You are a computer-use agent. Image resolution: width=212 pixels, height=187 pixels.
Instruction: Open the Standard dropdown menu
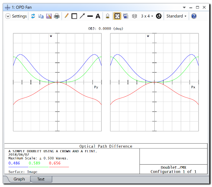click(x=176, y=16)
